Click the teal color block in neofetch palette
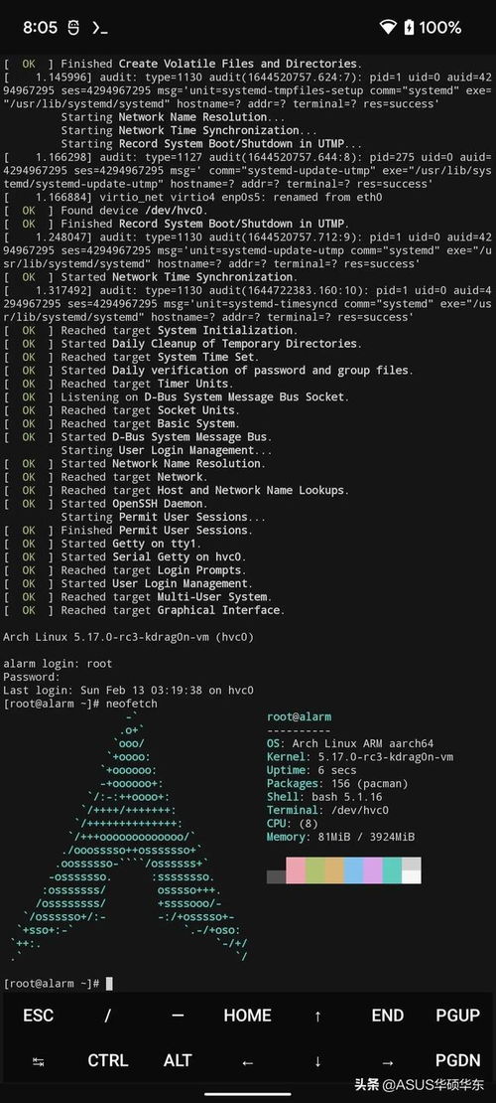496x1103 pixels. [392, 870]
